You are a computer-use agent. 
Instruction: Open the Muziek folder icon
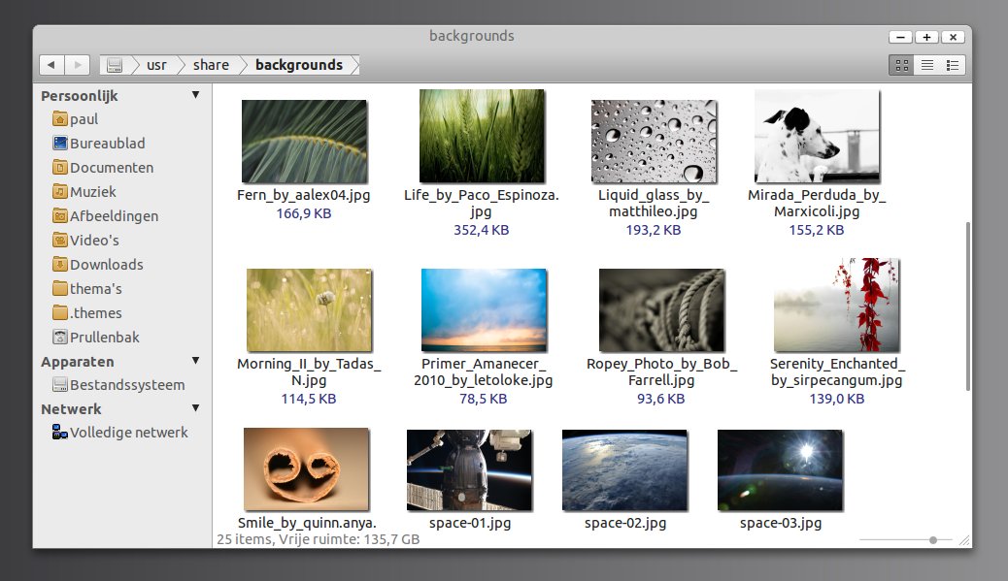click(60, 191)
